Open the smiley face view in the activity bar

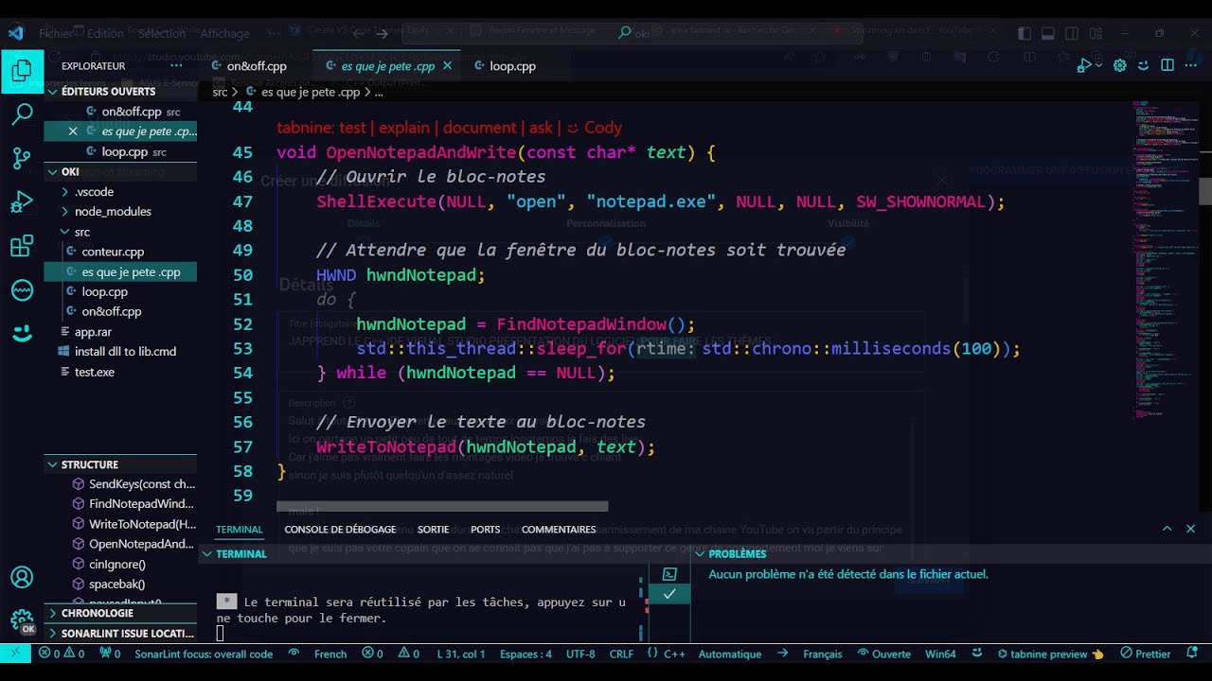click(22, 333)
